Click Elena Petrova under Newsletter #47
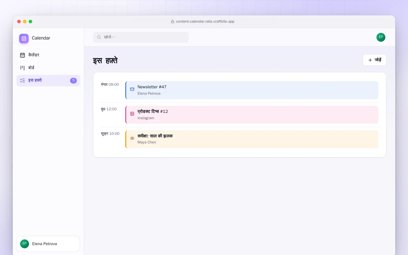Viewport: 408px width, 255px height. 149,93
